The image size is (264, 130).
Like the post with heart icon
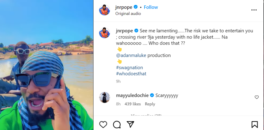[103, 125]
